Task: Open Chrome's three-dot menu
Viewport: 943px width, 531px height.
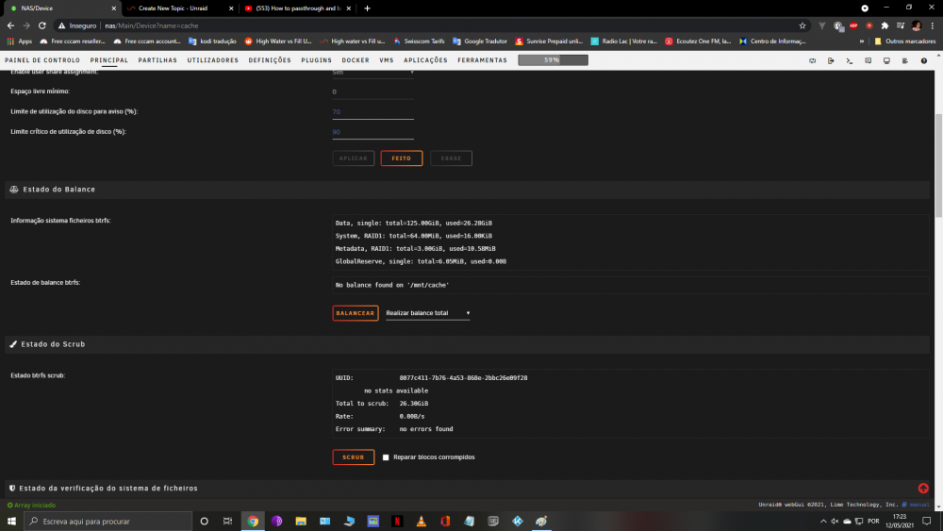Action: coord(933,25)
